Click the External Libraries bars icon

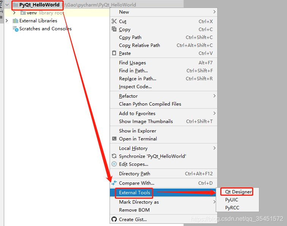coord(16,21)
